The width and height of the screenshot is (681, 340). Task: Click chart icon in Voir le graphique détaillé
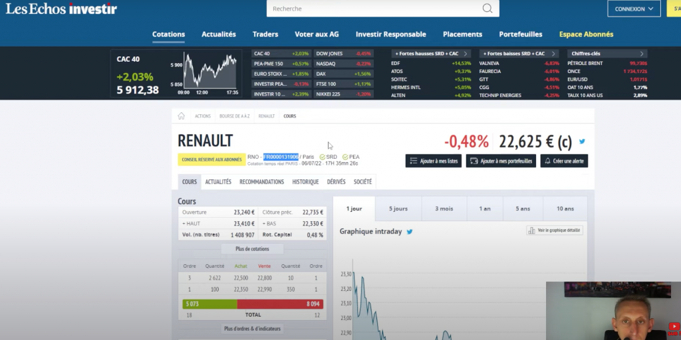(x=531, y=230)
